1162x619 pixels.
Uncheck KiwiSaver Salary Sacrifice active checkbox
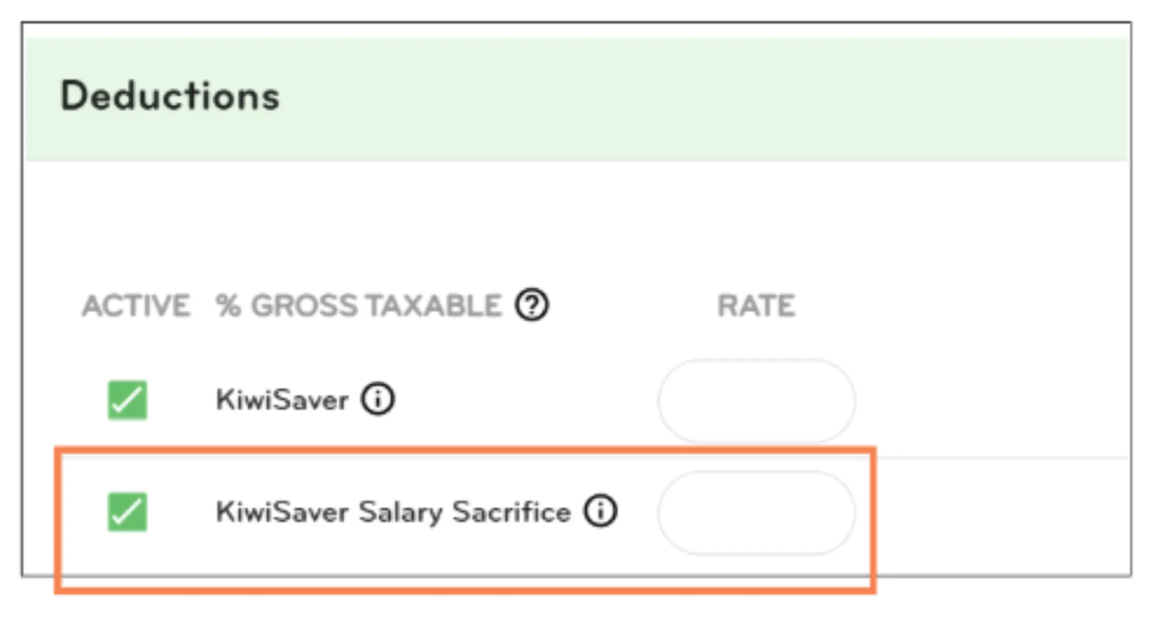pyautogui.click(x=127, y=513)
